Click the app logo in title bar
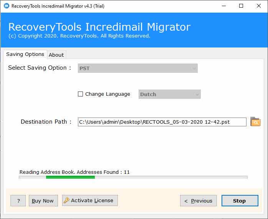Image resolution: width=268 pixels, height=219 pixels. pyautogui.click(x=6, y=6)
